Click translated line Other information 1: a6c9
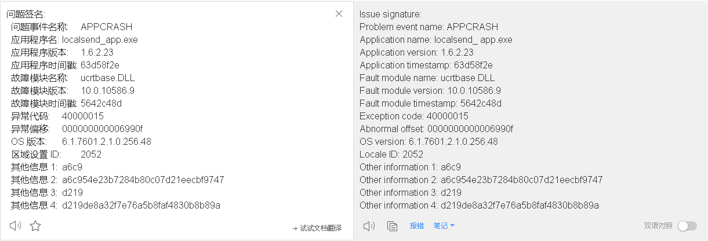Screen dimensions: 708x241 (410, 167)
